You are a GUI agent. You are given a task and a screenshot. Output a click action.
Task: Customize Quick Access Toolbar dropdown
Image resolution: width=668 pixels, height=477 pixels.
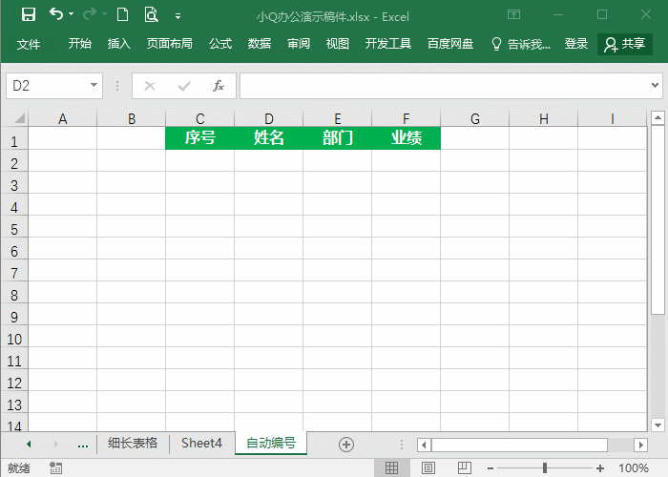[177, 16]
